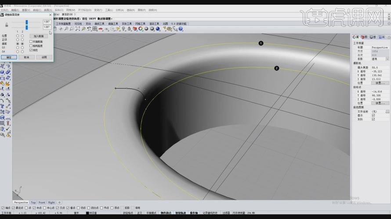Click the pan hand view icon
Viewport: 391px width, 219px height.
(55, 29)
